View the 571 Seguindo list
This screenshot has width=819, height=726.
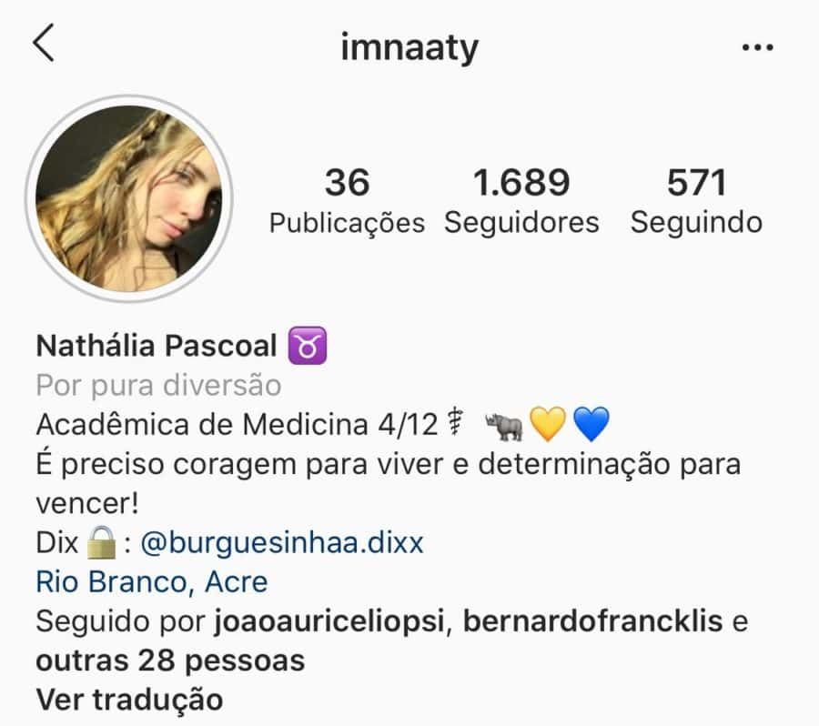(696, 202)
